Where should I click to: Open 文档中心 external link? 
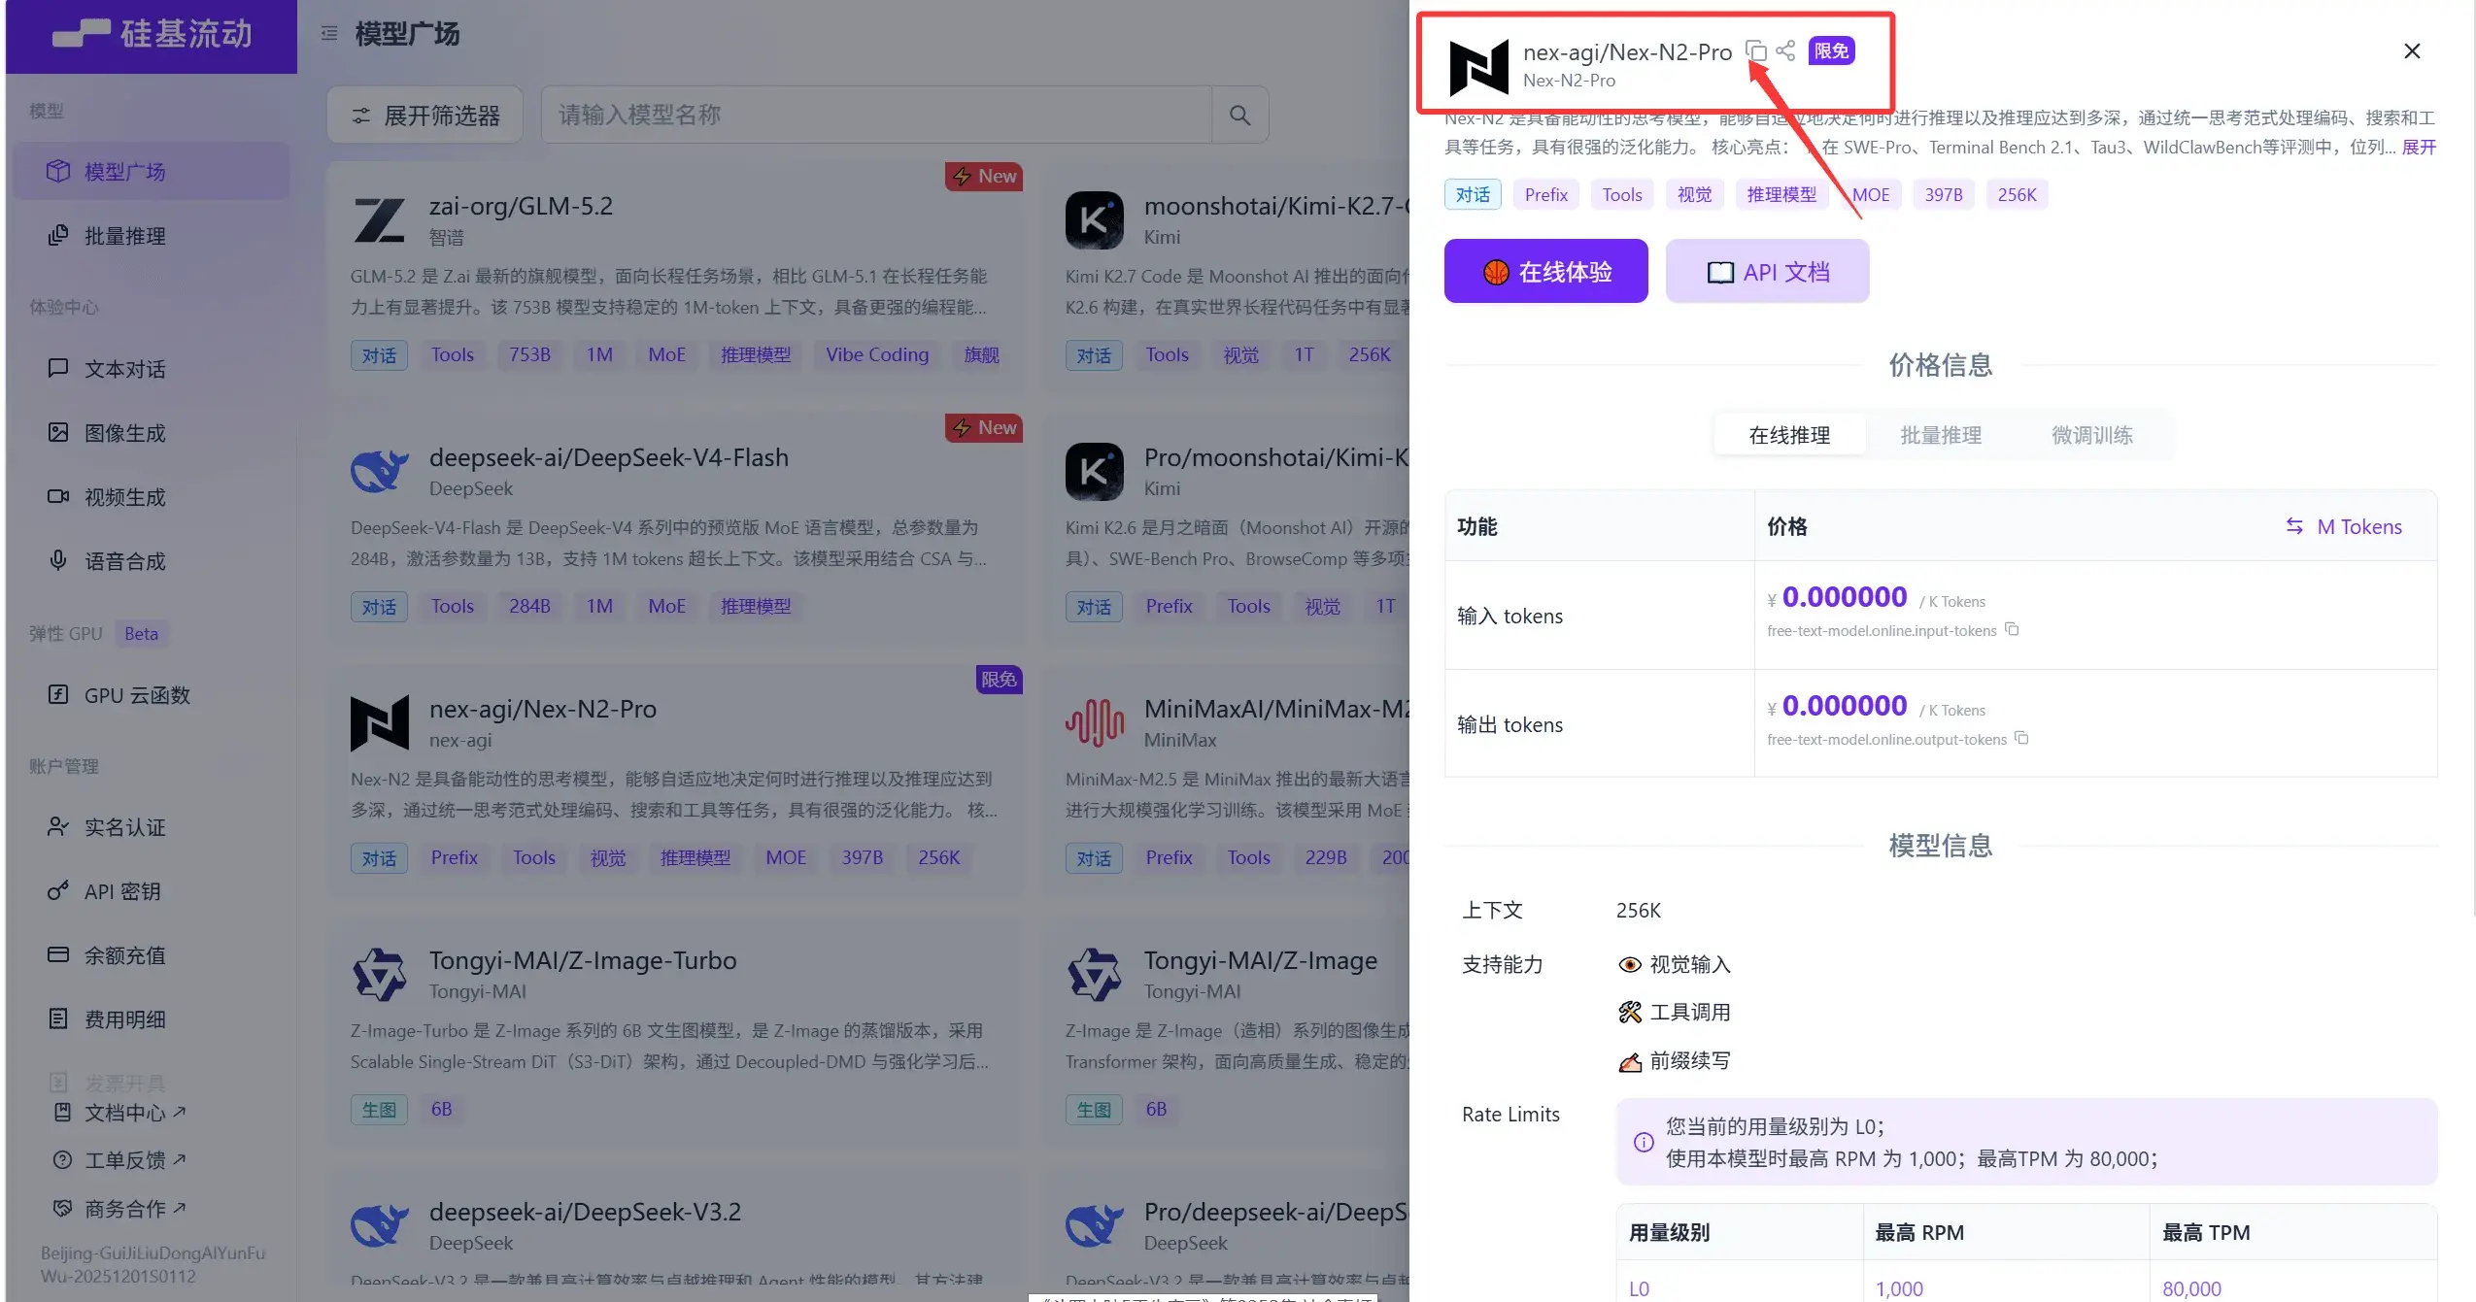120,1113
